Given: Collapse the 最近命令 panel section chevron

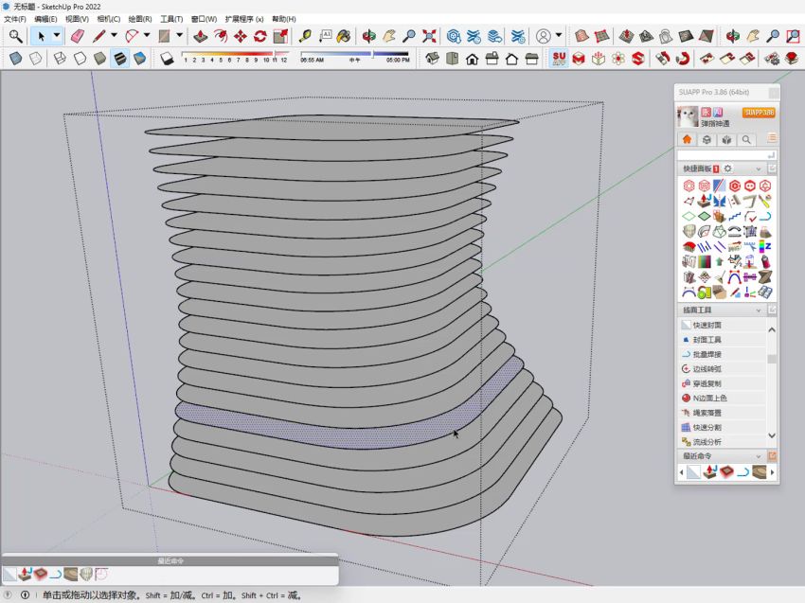Looking at the screenshot, I should point(759,456).
